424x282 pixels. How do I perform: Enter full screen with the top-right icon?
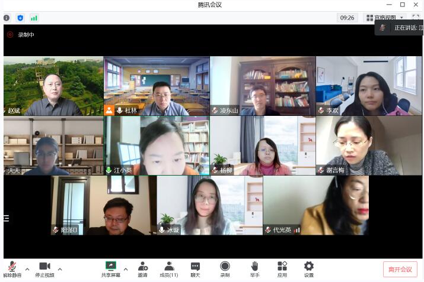coord(416,18)
